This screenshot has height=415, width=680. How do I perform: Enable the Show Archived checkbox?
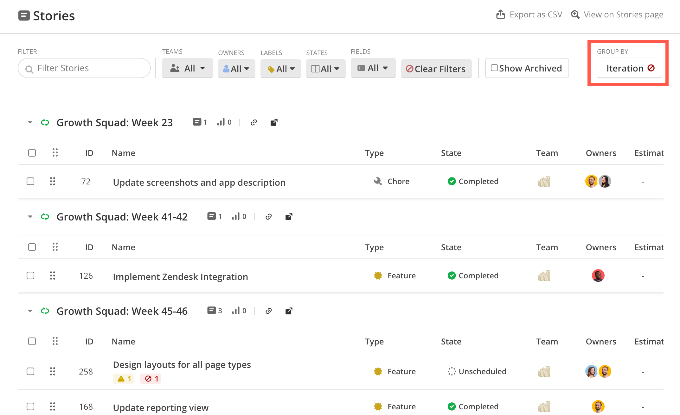(x=494, y=68)
